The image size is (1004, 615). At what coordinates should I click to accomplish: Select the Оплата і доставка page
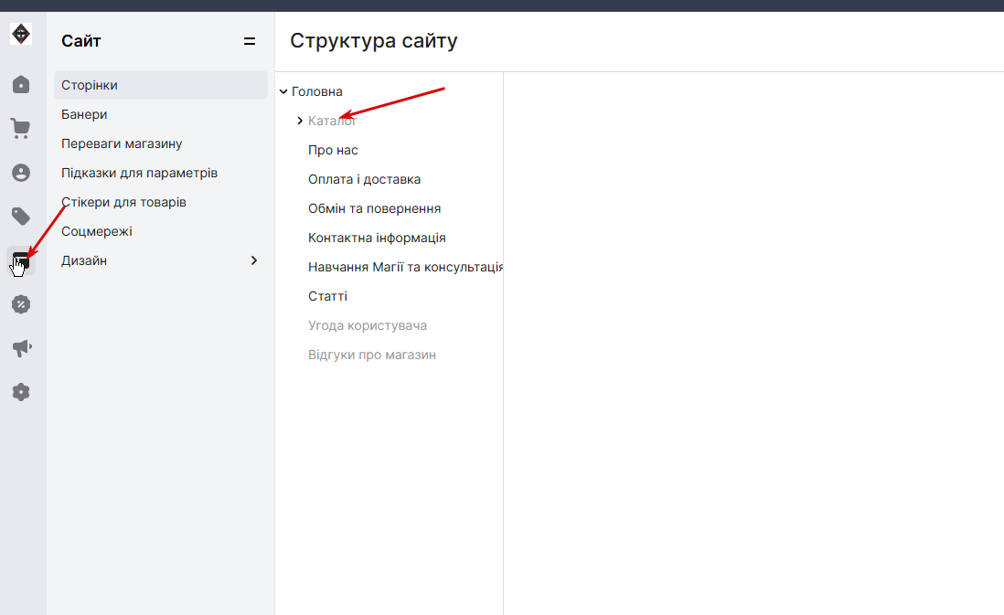click(x=364, y=180)
